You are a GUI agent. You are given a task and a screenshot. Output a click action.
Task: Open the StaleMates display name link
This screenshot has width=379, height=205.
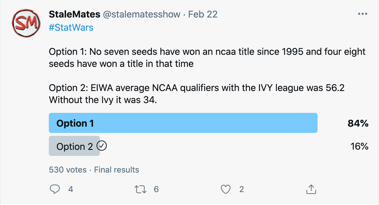coord(74,14)
